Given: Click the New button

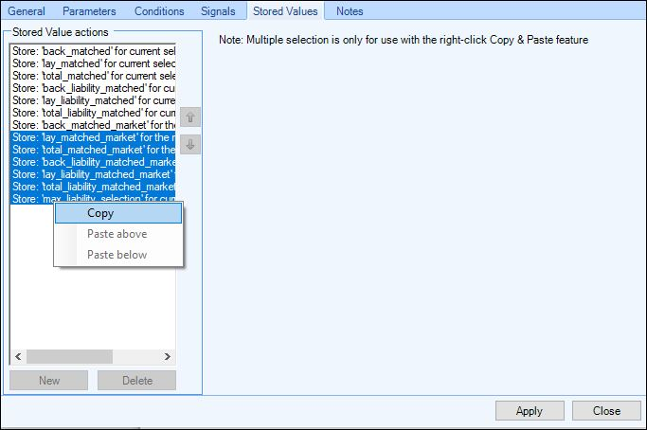Looking at the screenshot, I should (49, 380).
